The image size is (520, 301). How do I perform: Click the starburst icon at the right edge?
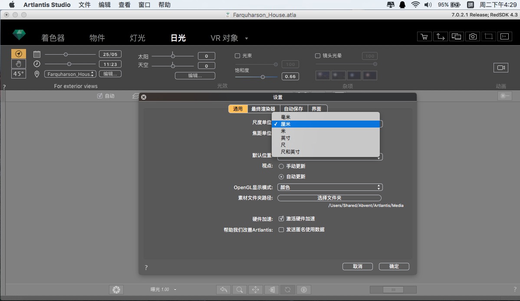[x=504, y=96]
